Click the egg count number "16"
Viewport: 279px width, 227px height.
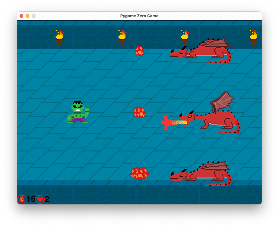pos(31,199)
